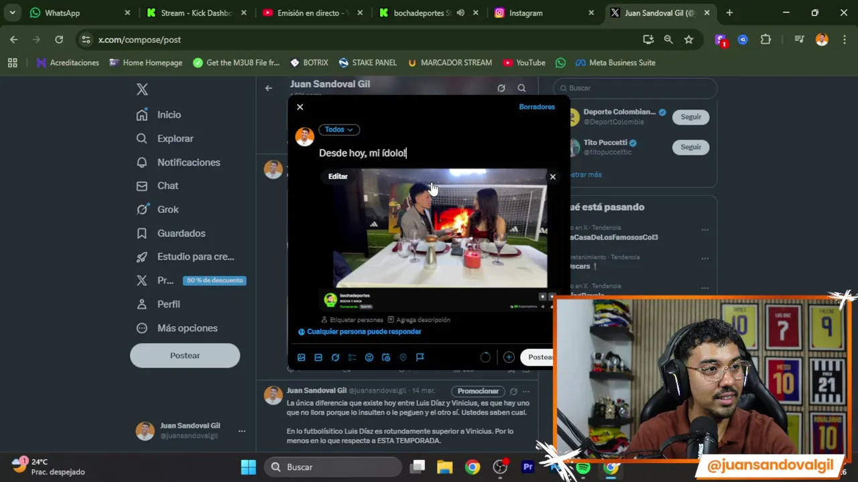Open Borradores drafts link

point(537,107)
